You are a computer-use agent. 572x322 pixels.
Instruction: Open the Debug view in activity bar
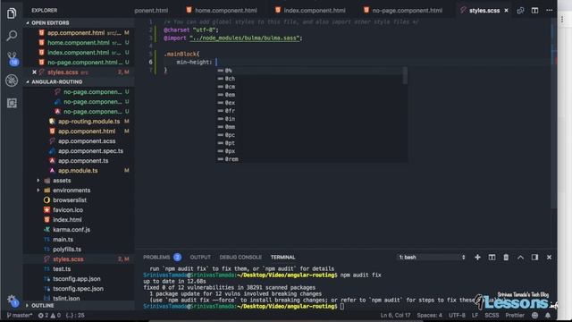[x=12, y=80]
